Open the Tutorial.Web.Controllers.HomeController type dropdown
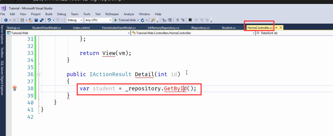Viewport: 333px width, 136px height. coord(193,33)
